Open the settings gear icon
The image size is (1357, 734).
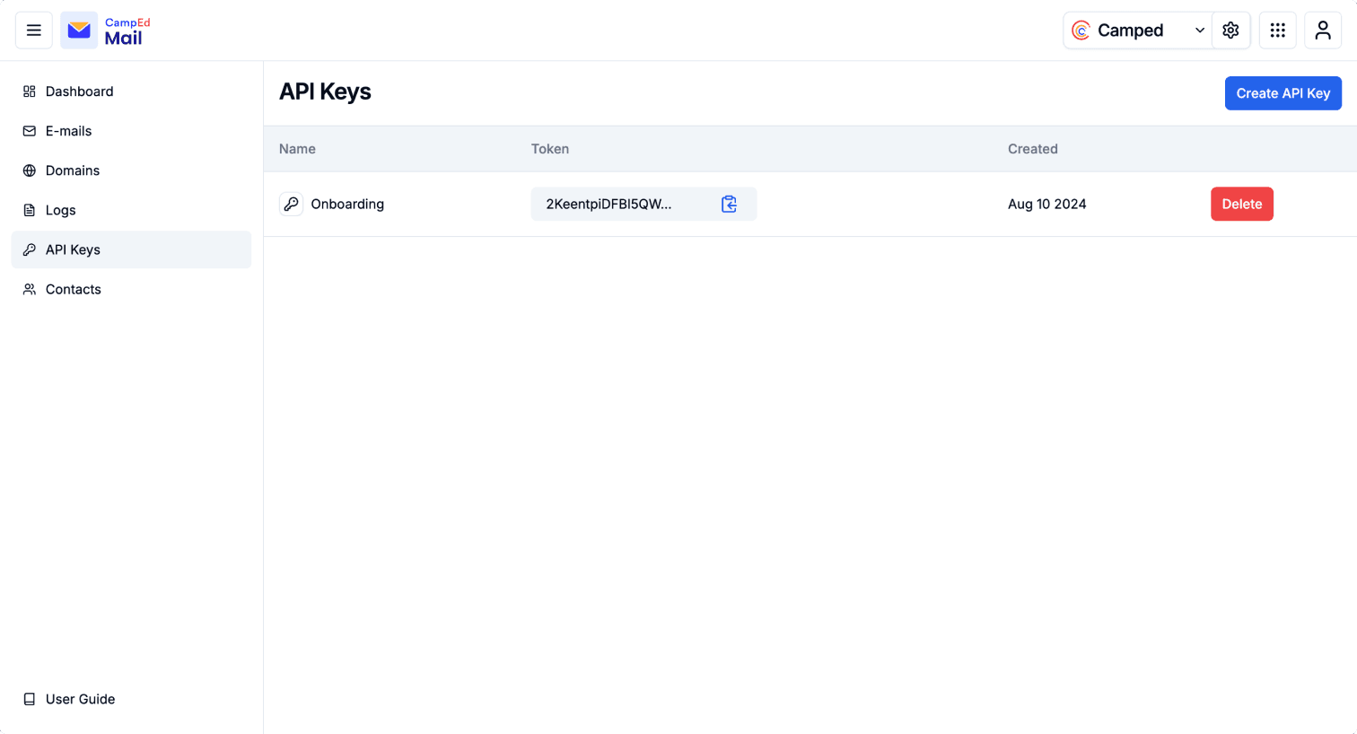pyautogui.click(x=1230, y=31)
